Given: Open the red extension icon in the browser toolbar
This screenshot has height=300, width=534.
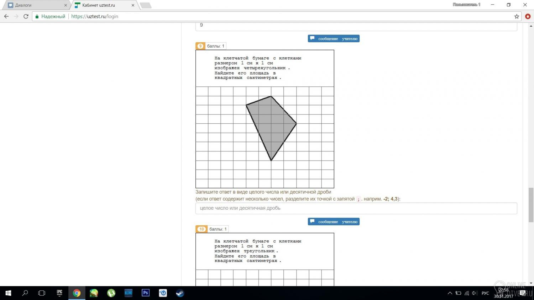Looking at the screenshot, I should coord(528,16).
